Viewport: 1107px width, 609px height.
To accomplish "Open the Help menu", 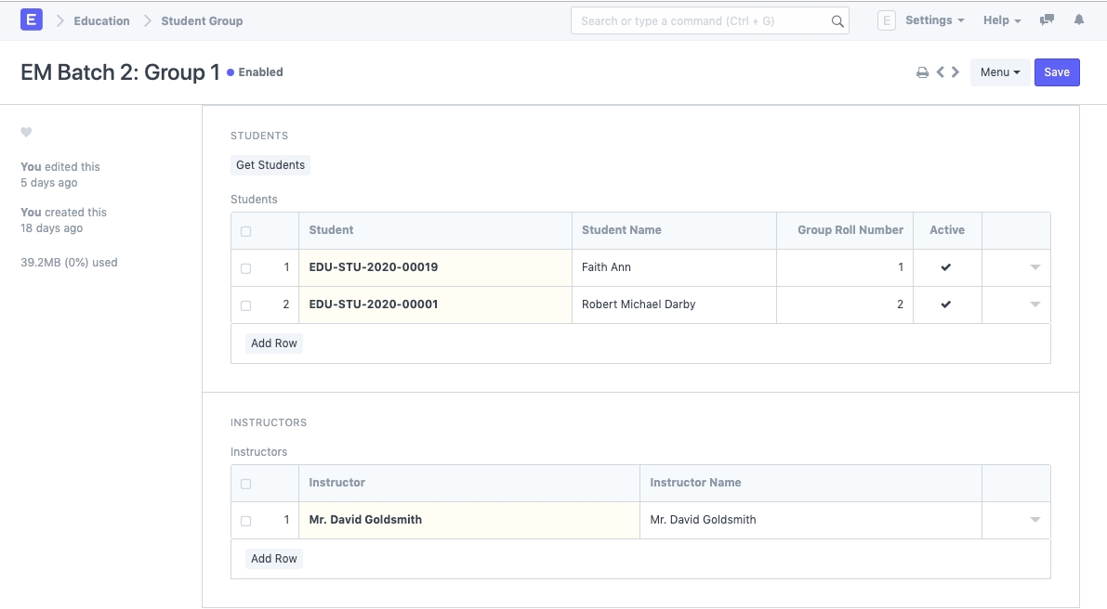I will (1001, 20).
